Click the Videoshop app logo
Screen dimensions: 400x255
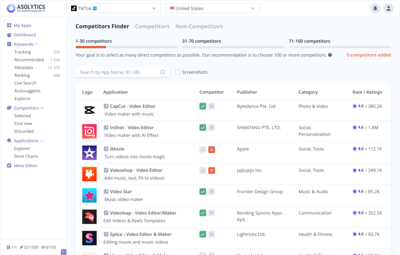89,174
